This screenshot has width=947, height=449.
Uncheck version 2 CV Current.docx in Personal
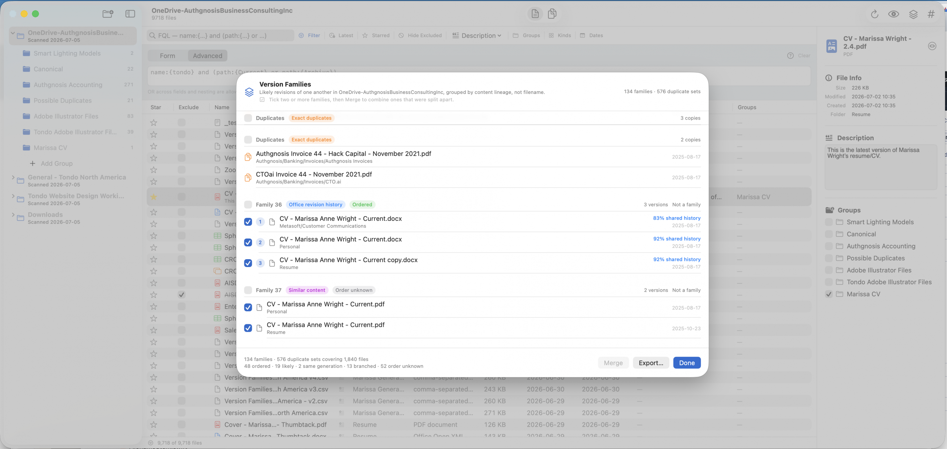click(x=248, y=243)
